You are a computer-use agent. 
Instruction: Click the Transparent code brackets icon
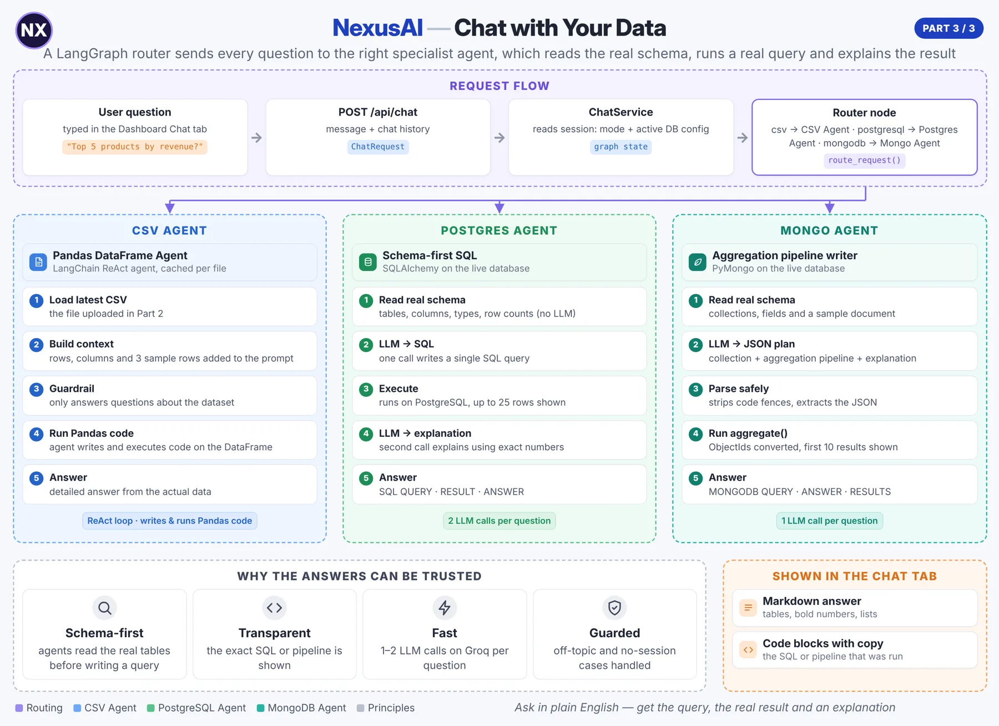click(x=274, y=608)
